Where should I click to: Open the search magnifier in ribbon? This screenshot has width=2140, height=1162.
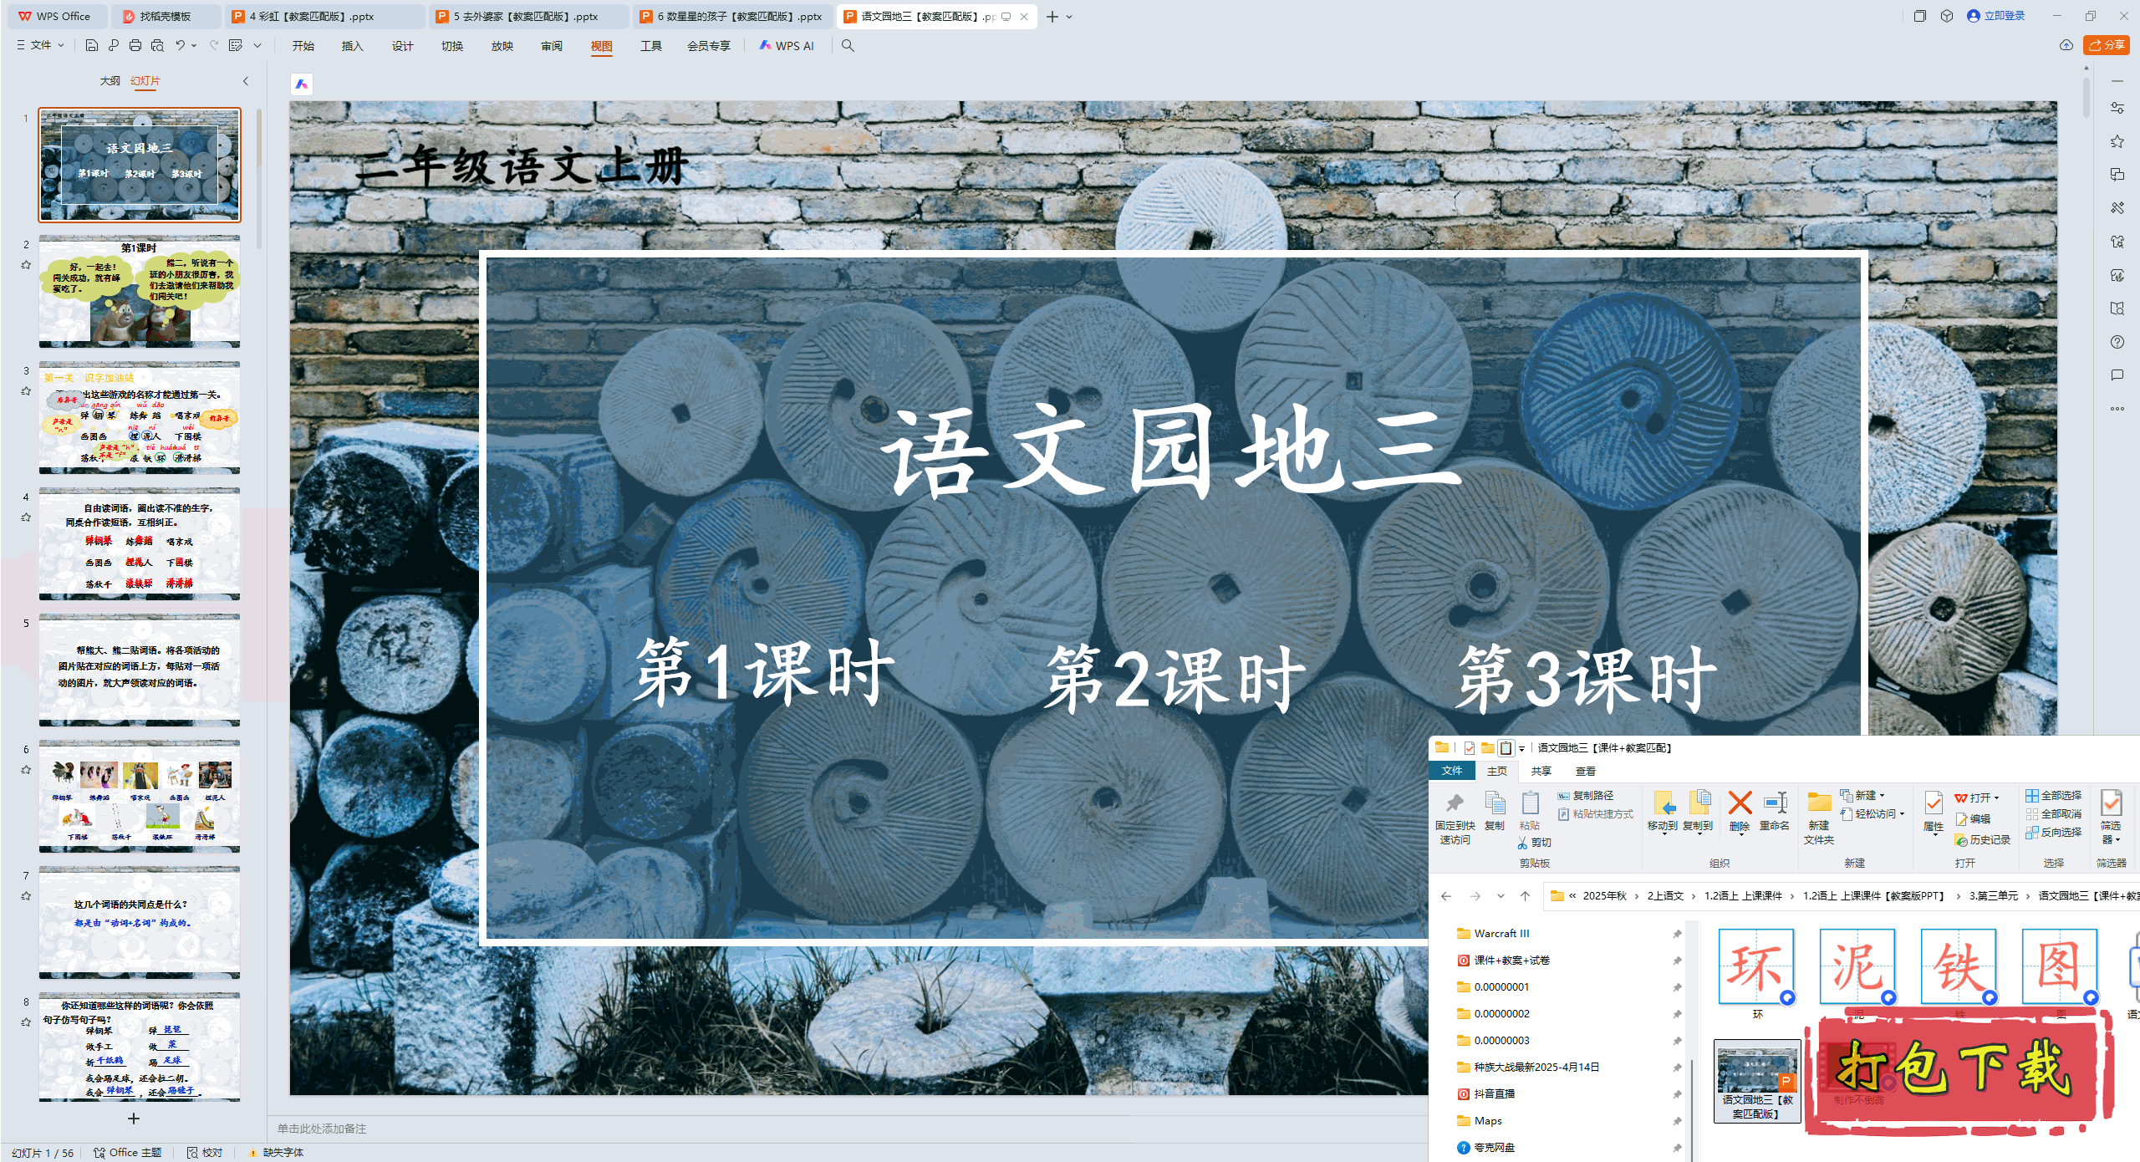click(848, 45)
